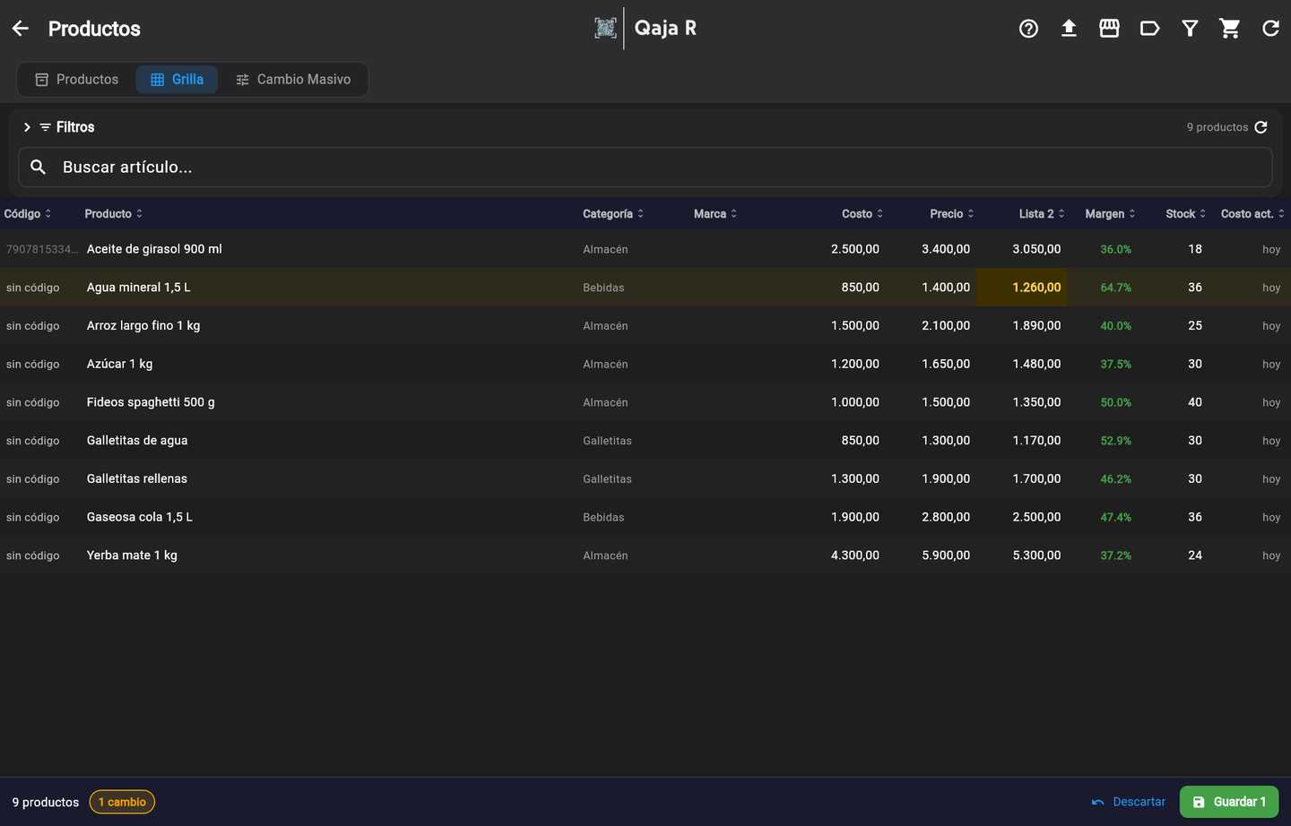Screen dimensions: 1291x826
Task: Focus the Buscar artículo search field
Action: (645, 168)
